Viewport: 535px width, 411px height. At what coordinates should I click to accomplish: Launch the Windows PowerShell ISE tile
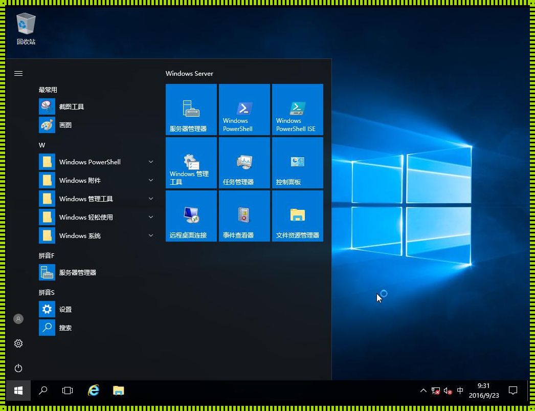click(x=298, y=110)
